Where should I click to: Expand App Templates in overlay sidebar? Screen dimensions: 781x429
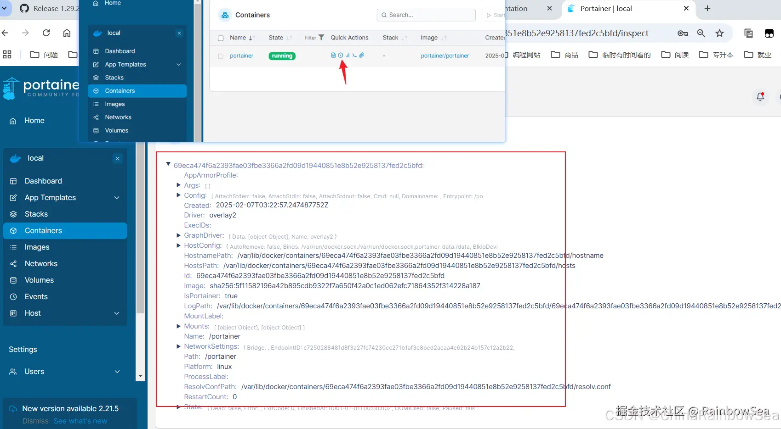point(179,65)
